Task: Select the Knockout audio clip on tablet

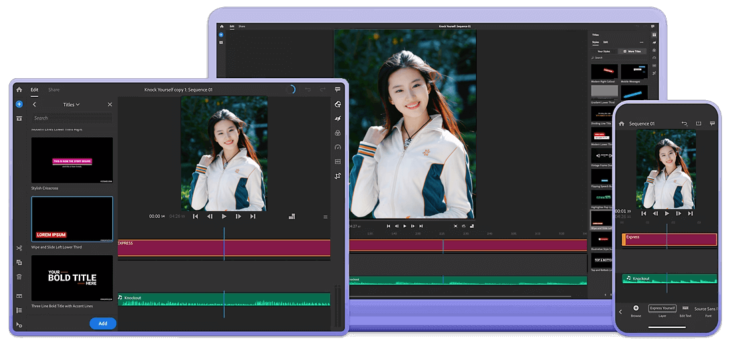Action: pos(224,299)
